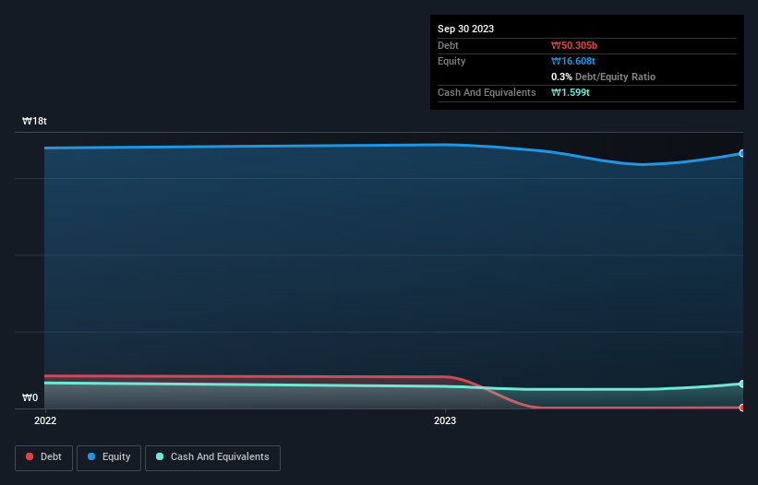
Task: Select the Equity endpoint marker on chart
Action: 742,153
